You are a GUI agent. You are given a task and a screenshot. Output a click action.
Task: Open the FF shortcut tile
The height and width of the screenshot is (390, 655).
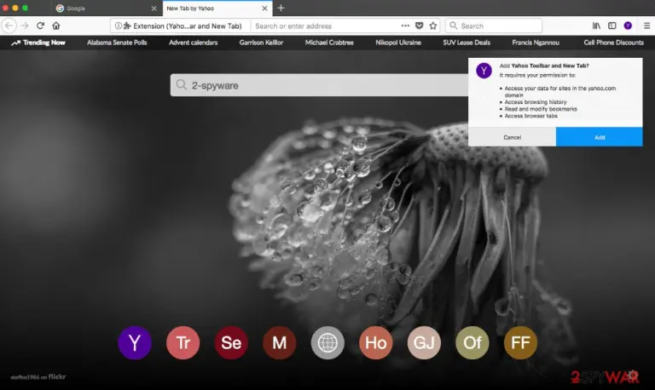point(520,343)
